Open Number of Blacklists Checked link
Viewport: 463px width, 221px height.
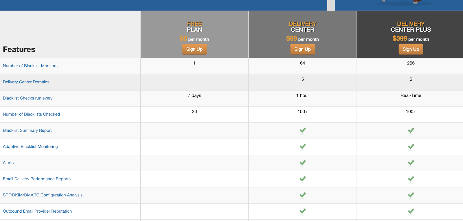tap(31, 115)
